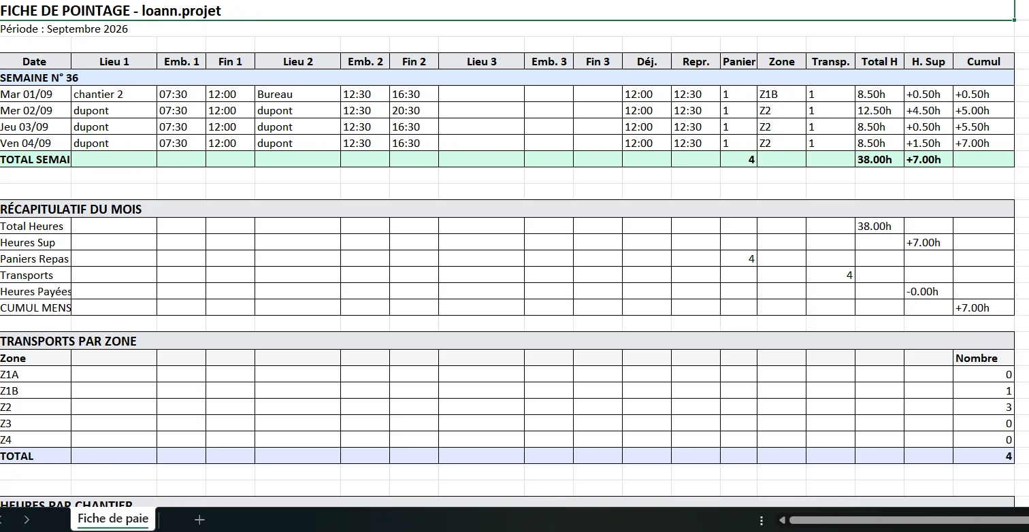1029x532 pixels.
Task: Select the Nombre column header cell
Action: [984, 358]
